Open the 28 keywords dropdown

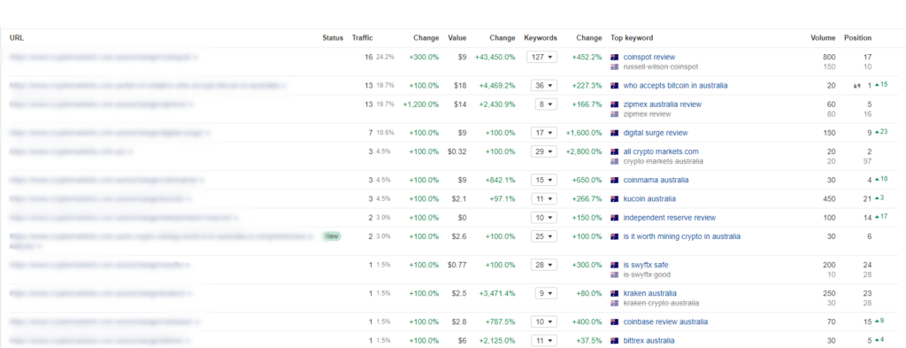coord(544,266)
